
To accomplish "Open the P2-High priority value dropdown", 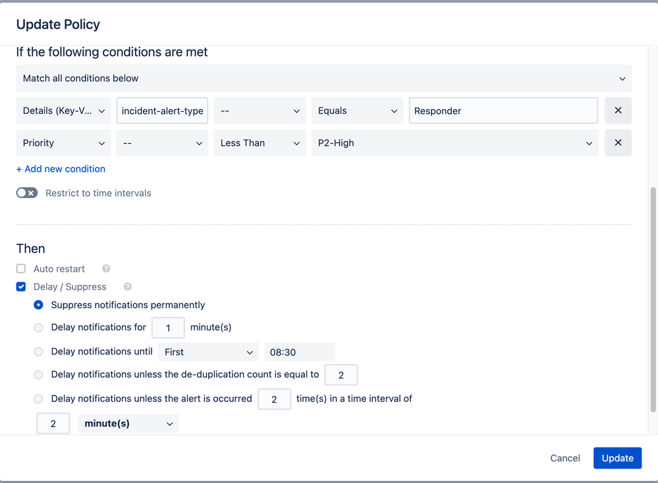I will 454,143.
